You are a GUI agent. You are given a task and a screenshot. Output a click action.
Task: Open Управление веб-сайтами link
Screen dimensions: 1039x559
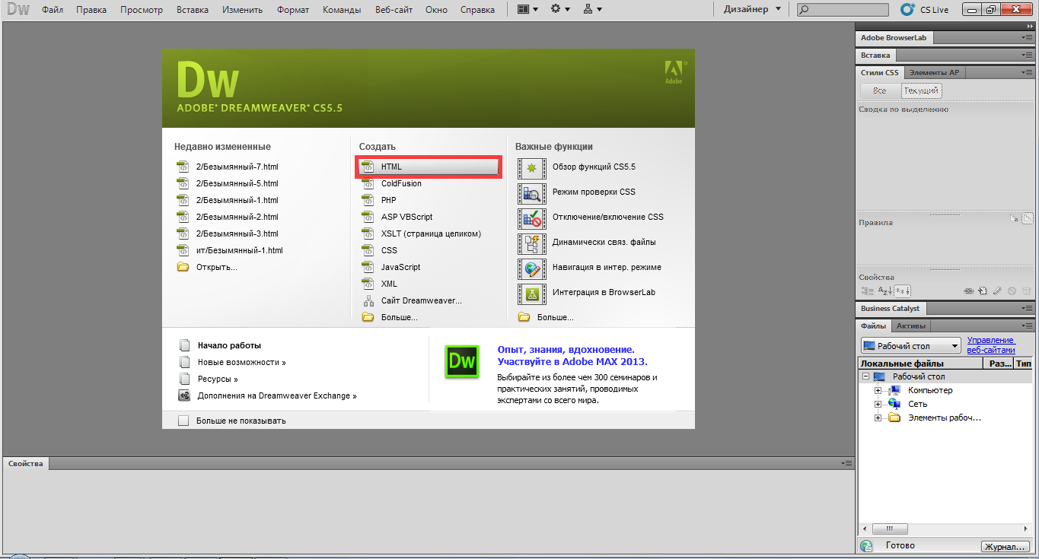991,345
